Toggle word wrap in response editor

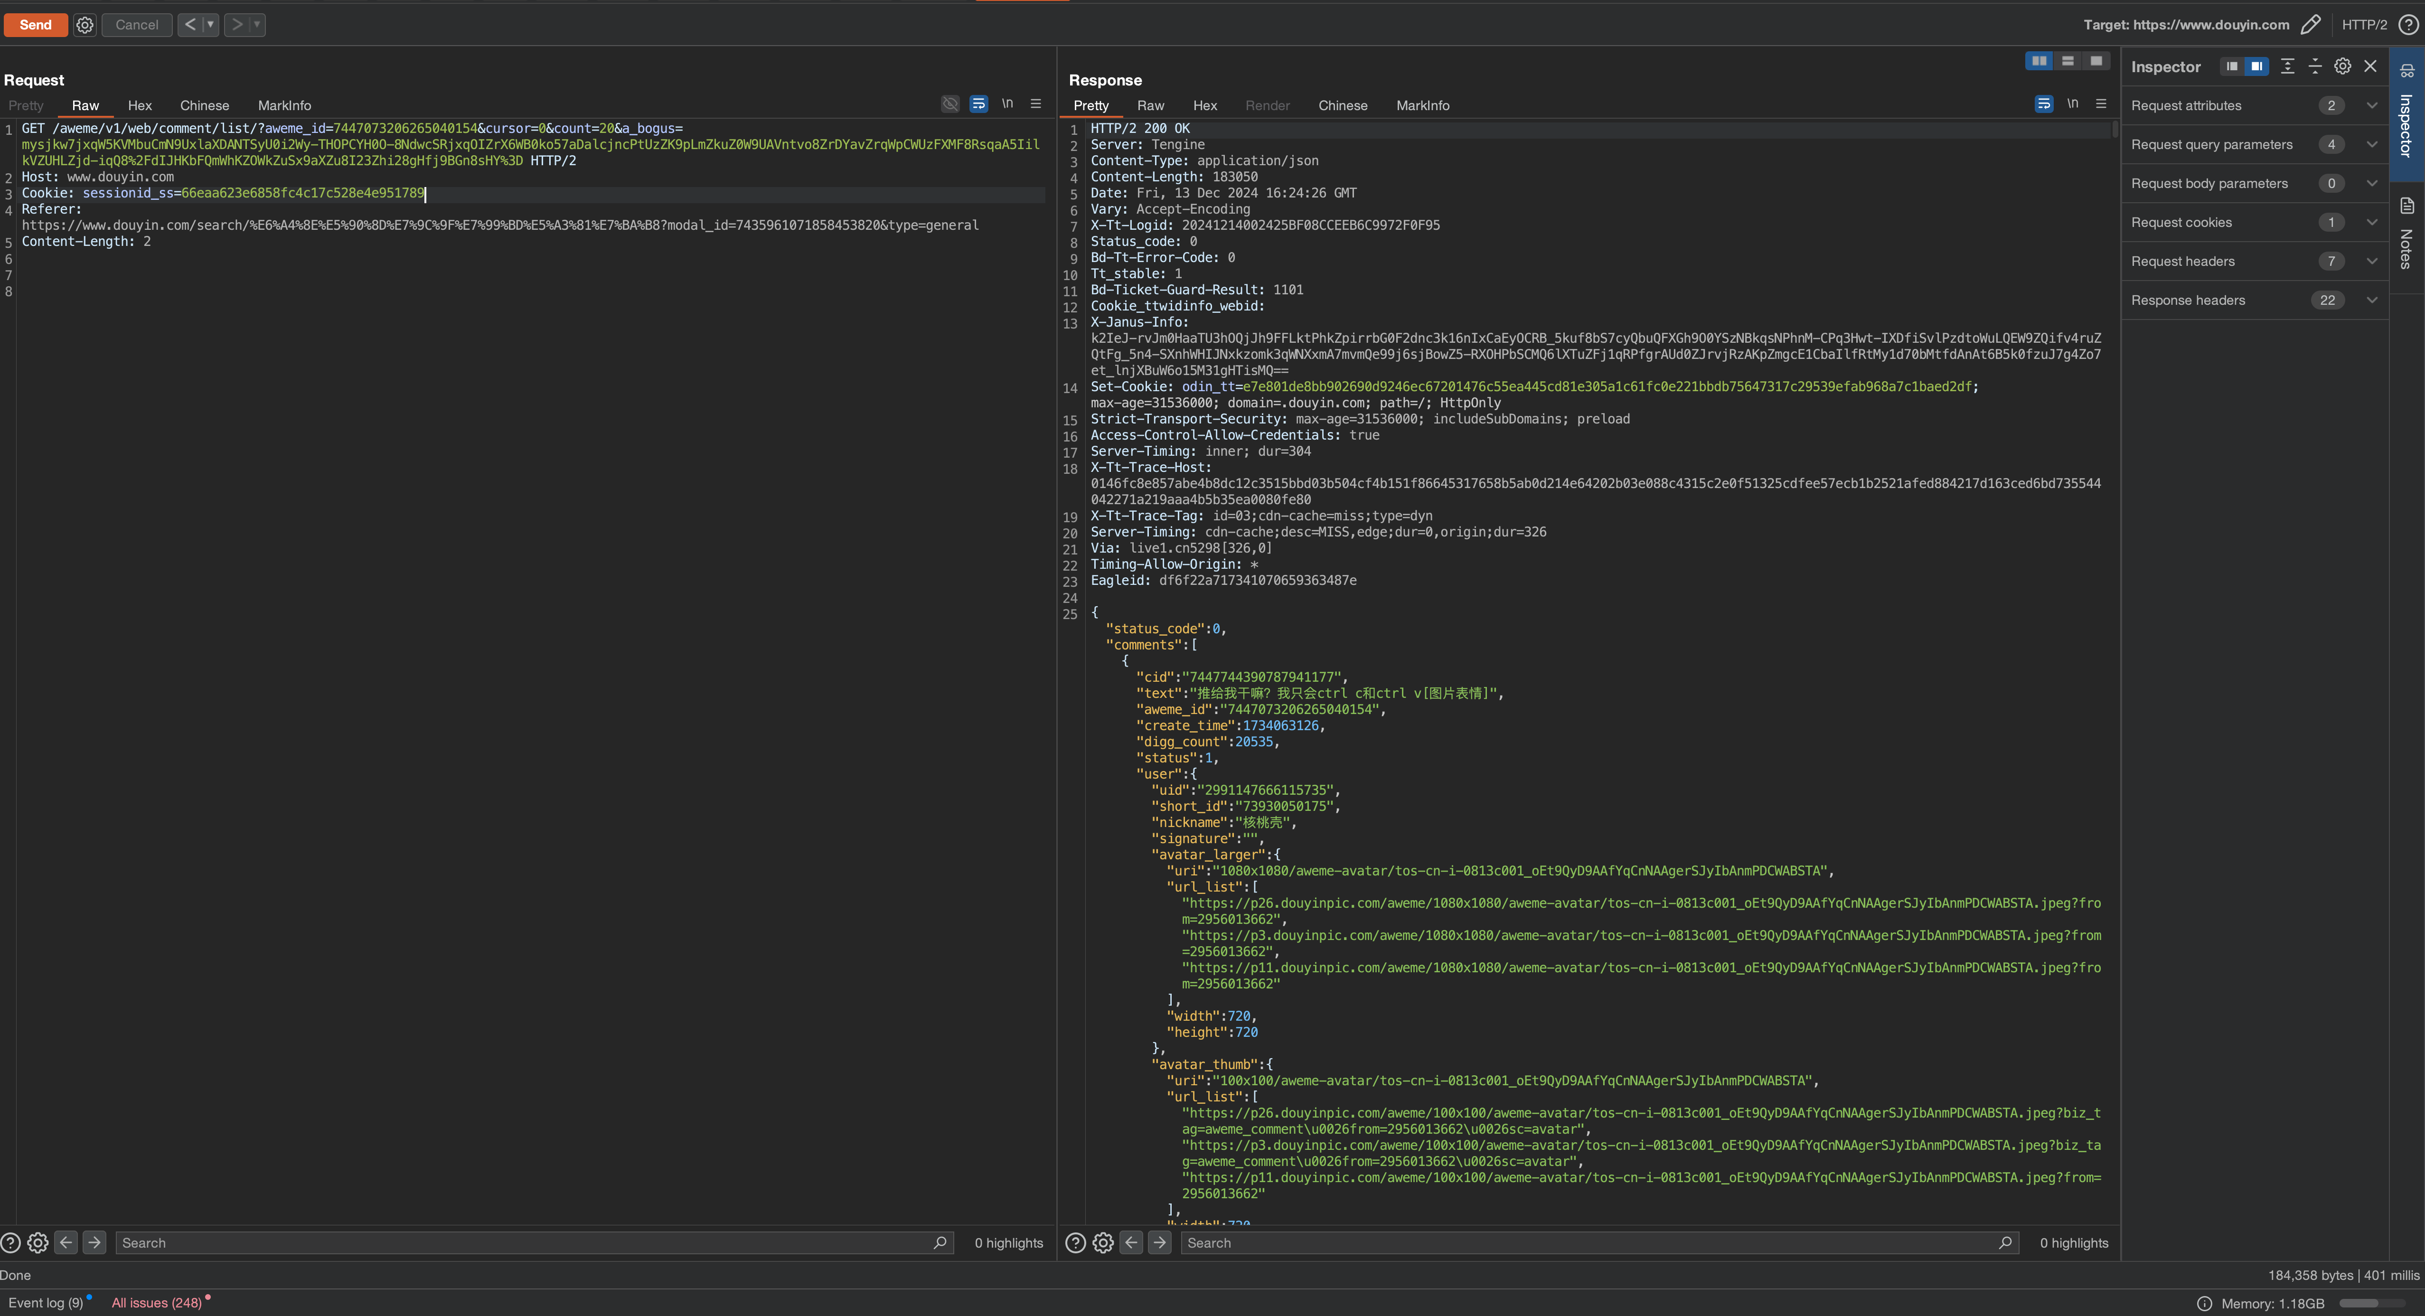click(x=2044, y=103)
